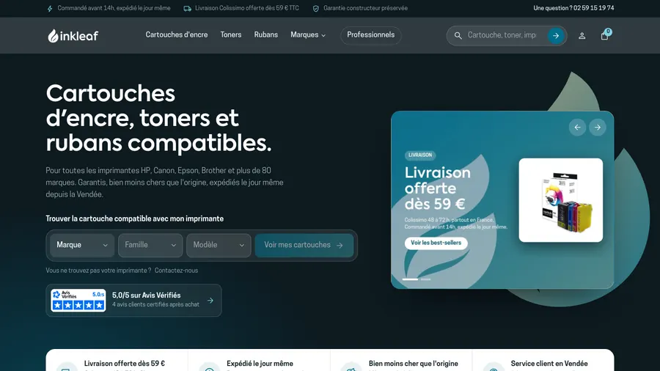This screenshot has width=660, height=371.
Task: Click the Contactez-nous link
Action: 176,271
